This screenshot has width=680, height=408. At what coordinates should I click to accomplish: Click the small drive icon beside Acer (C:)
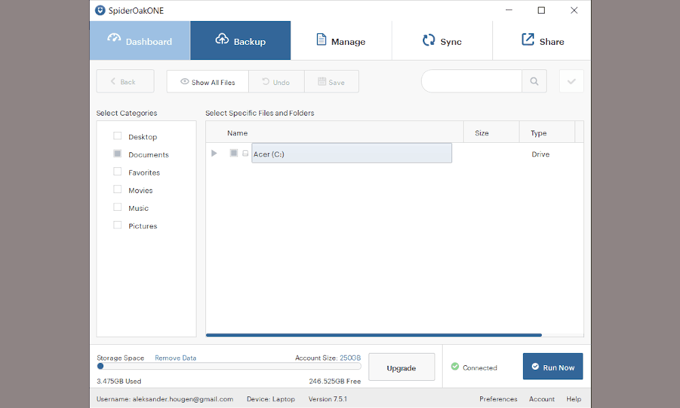pyautogui.click(x=245, y=154)
